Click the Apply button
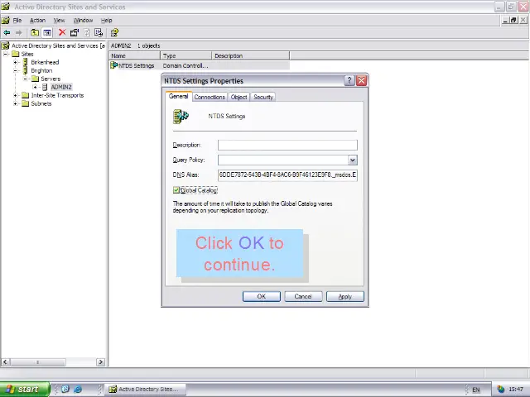Image resolution: width=530 pixels, height=397 pixels. point(345,296)
